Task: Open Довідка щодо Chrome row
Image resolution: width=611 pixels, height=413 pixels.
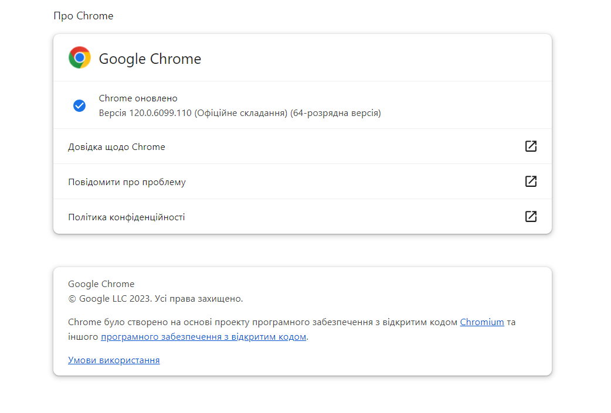Action: 303,146
